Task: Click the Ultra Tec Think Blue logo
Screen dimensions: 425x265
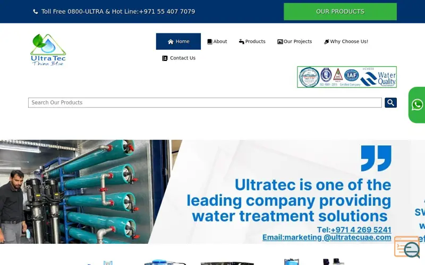Action: click(x=48, y=50)
